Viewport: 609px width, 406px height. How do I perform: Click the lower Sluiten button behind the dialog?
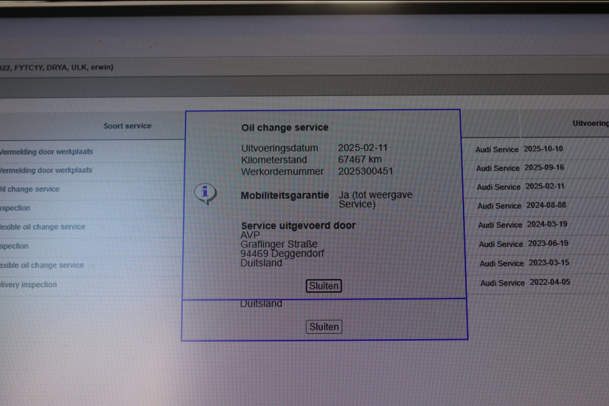point(324,327)
